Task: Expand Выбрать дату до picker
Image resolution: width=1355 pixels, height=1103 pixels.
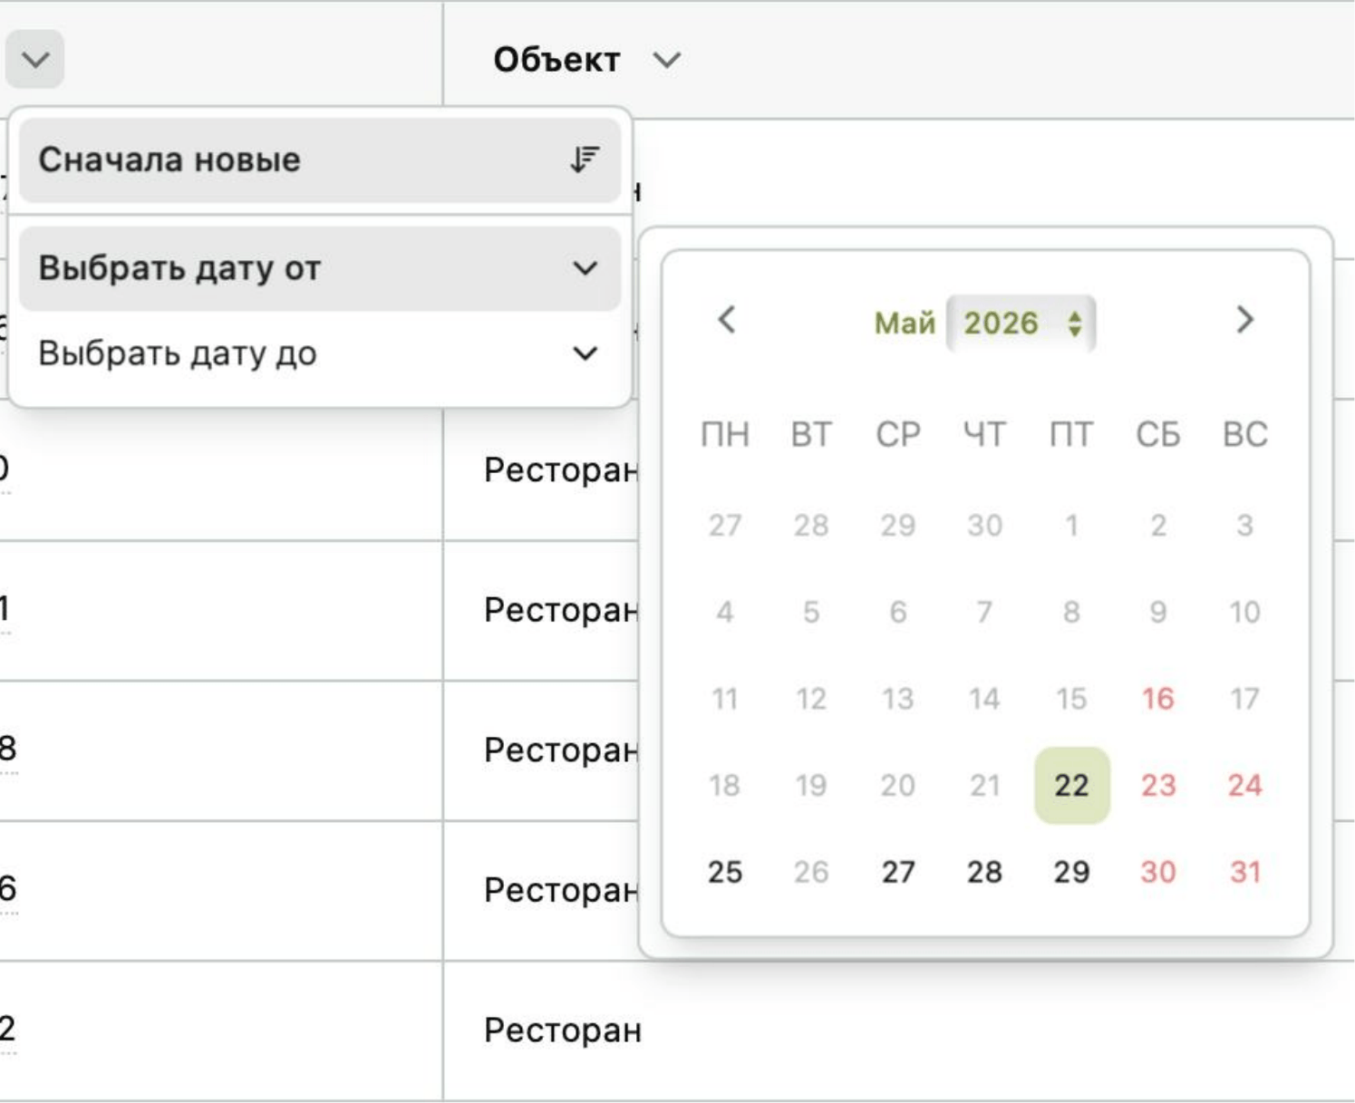Action: point(586,353)
